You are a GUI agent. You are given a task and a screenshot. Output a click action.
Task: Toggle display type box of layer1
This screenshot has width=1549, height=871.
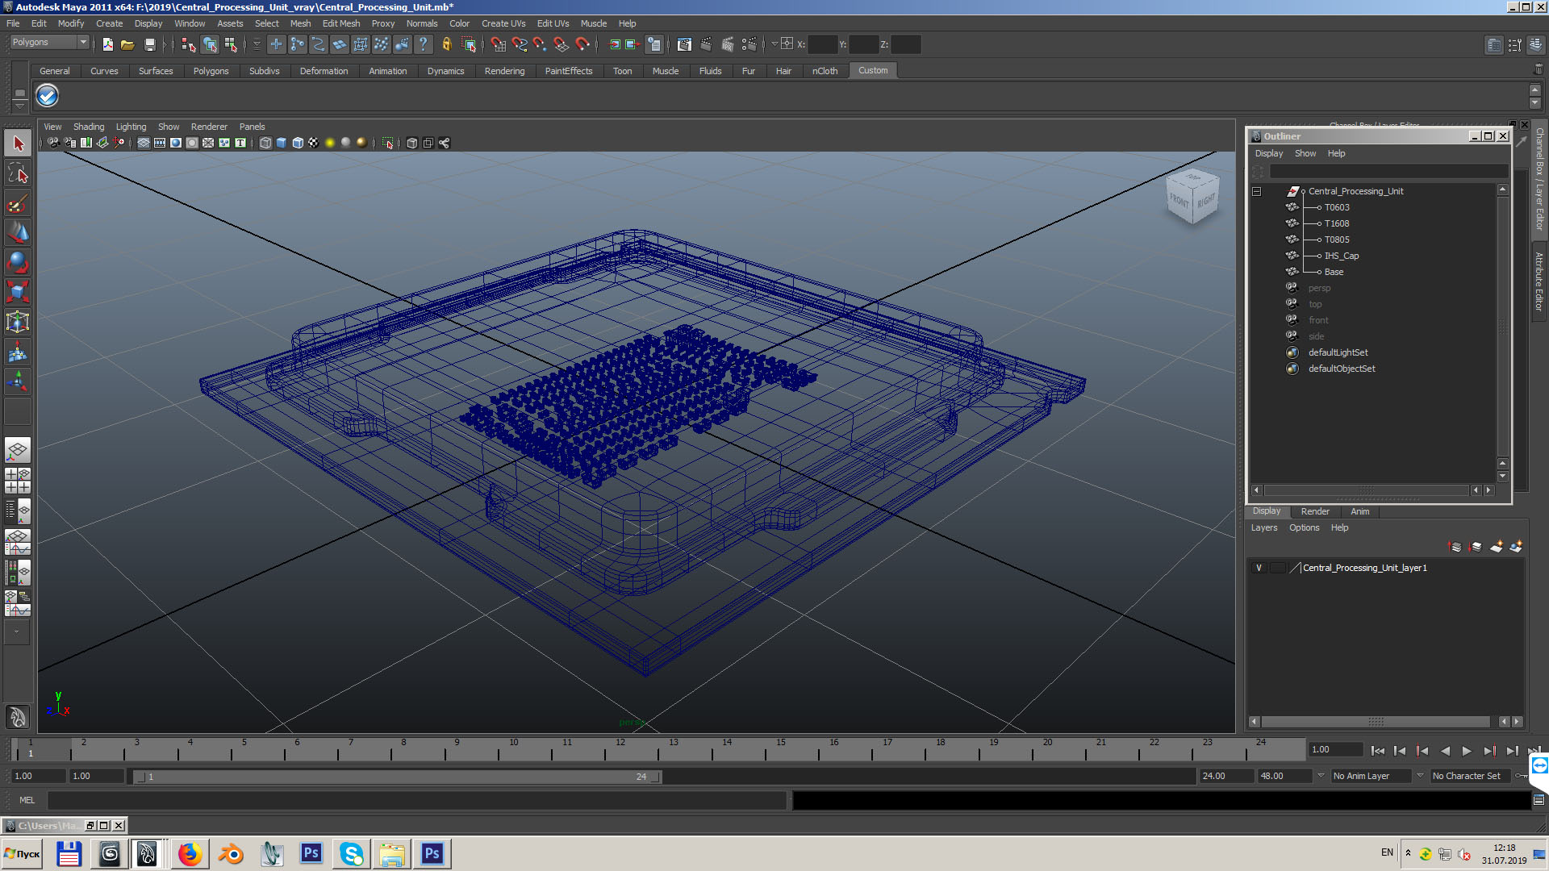coord(1277,568)
